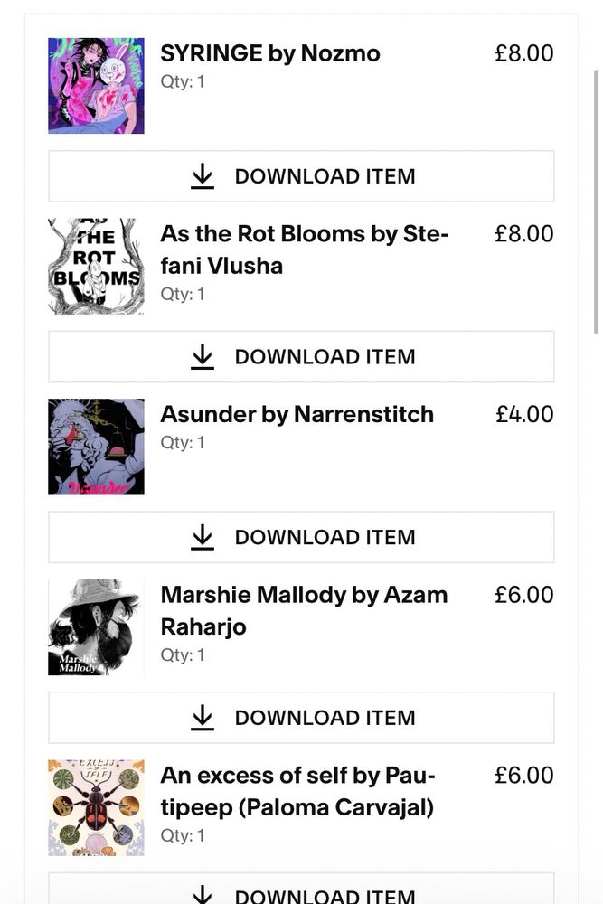Download the SYRINGE by Nozmo item
This screenshot has width=603, height=904.
tap(302, 176)
